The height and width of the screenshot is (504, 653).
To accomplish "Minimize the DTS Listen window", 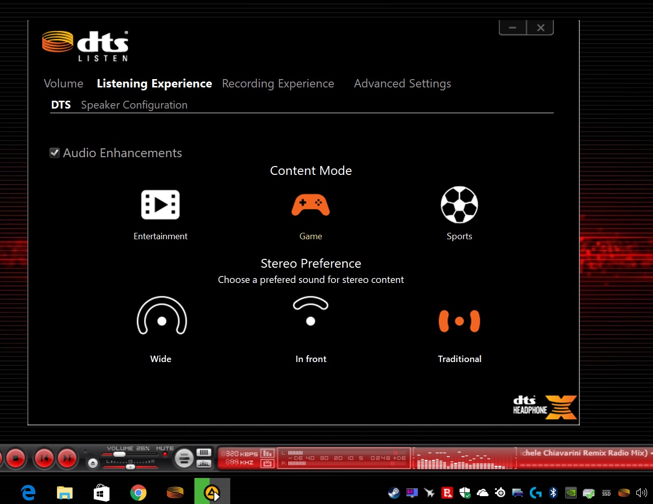I will (513, 28).
